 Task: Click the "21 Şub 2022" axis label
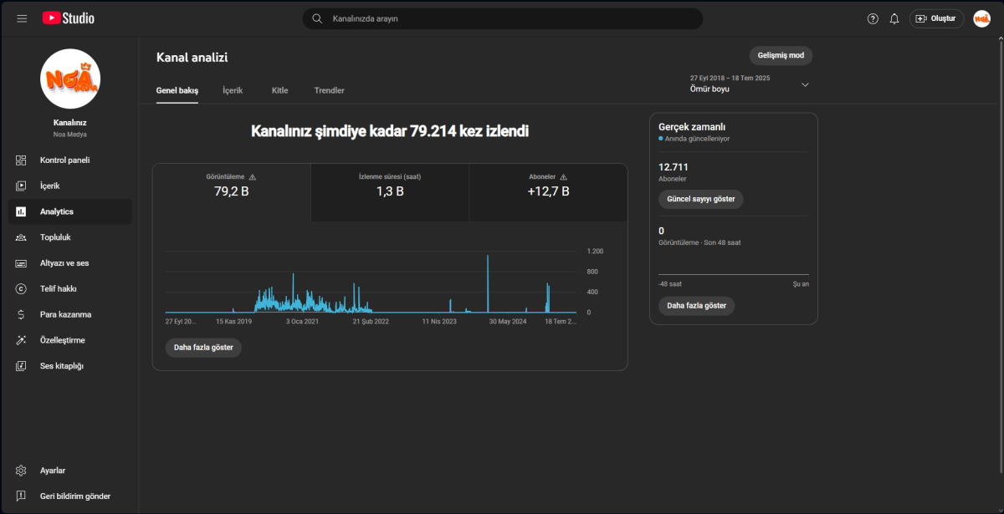pyautogui.click(x=371, y=321)
